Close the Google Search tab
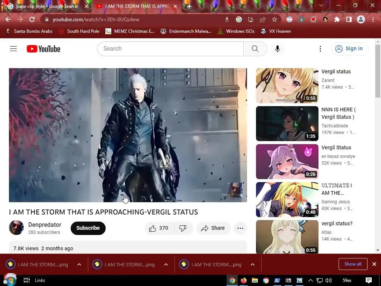 pos(86,6)
